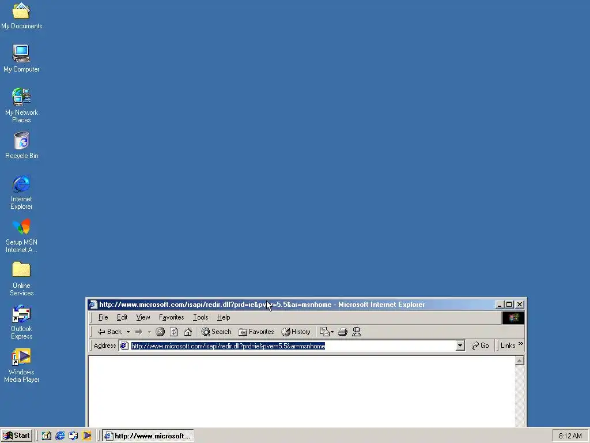Open the Help menu
590x443 pixels.
(224, 317)
